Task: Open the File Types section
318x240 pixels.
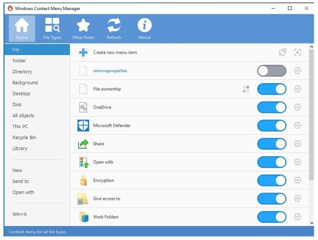Action: (x=52, y=28)
